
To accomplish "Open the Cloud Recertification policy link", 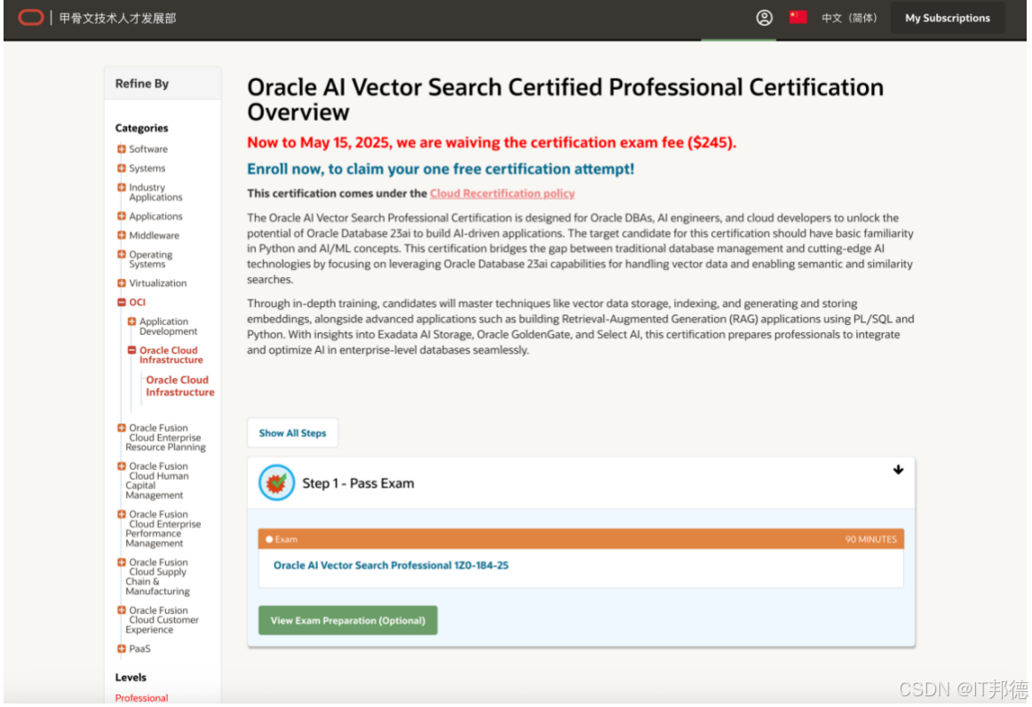I will tap(502, 194).
